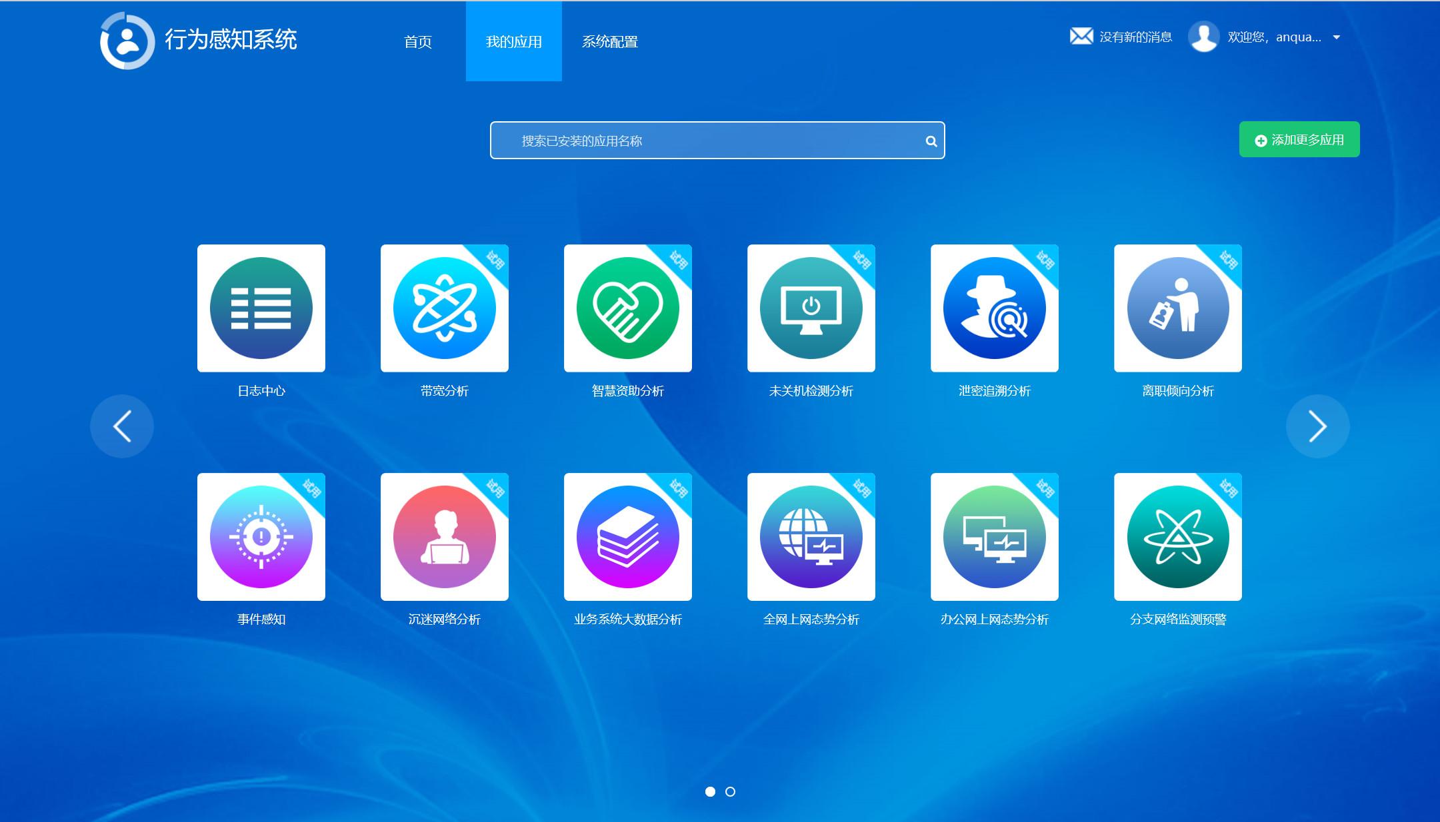Go to next apps page arrow
This screenshot has height=822, width=1440.
[1317, 426]
